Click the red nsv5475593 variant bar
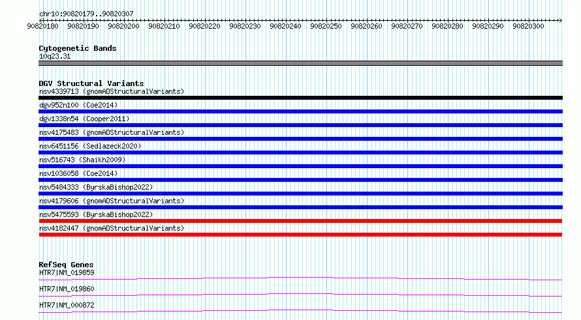581x320 pixels. 300,221
